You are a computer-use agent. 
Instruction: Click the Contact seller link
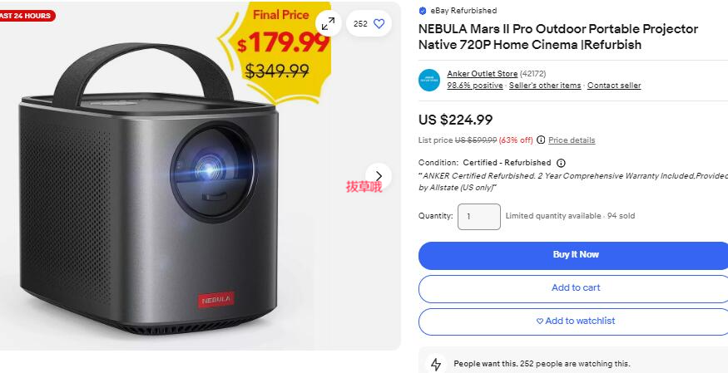coord(614,86)
